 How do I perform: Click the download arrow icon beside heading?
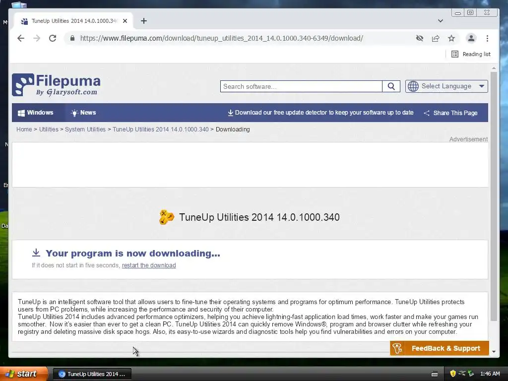pos(36,253)
